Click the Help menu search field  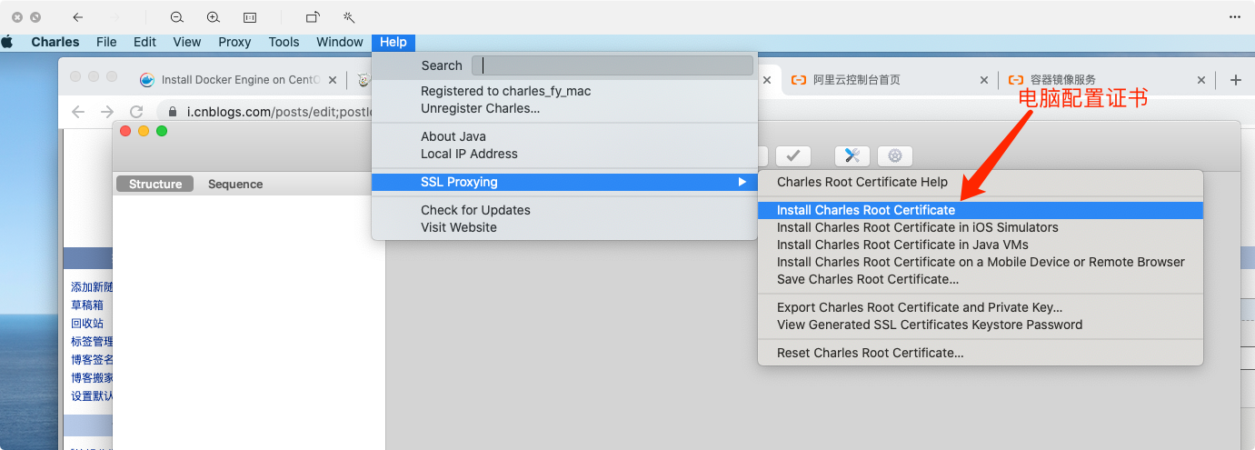click(613, 65)
